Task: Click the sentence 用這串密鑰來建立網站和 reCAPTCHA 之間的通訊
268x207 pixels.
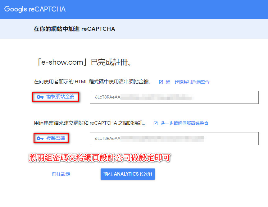Action: [90, 123]
